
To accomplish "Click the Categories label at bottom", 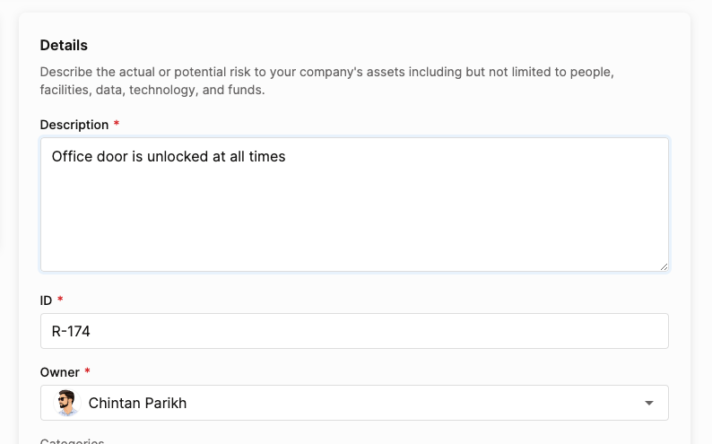I will pyautogui.click(x=72, y=440).
